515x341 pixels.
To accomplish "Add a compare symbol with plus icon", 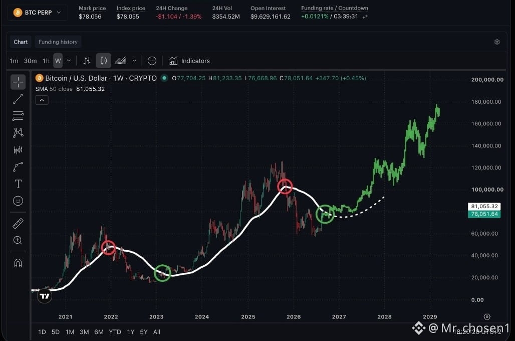I will click(x=152, y=61).
